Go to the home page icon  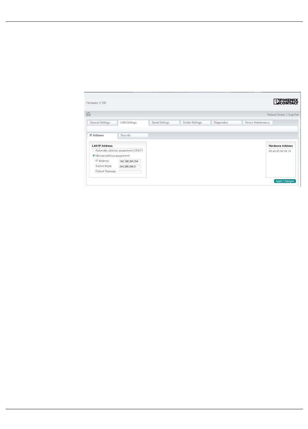[x=89, y=114]
